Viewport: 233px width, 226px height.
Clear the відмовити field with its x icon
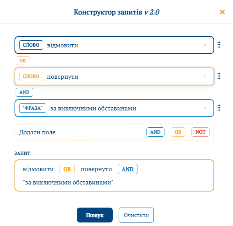205,45
